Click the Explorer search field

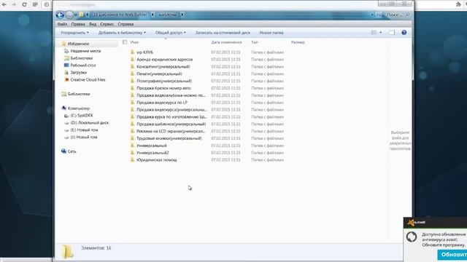(x=398, y=15)
